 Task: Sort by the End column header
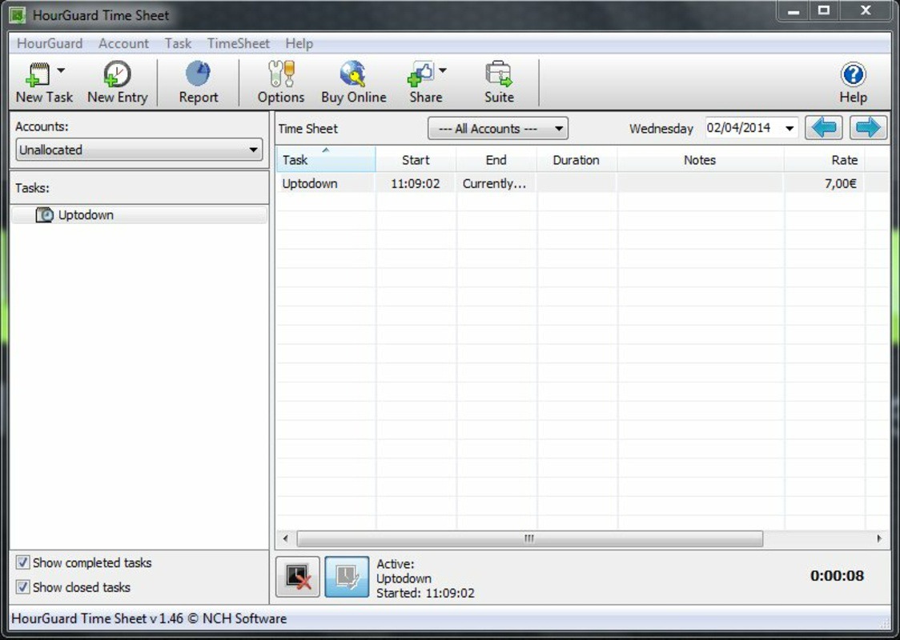point(496,159)
